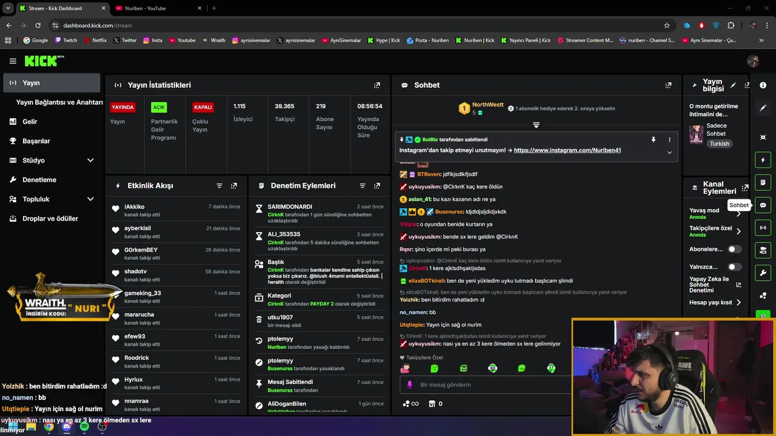Viewport: 776px width, 436px height.
Task: Collapse the leaderboard arrow under NorthWestt
Action: click(536, 125)
